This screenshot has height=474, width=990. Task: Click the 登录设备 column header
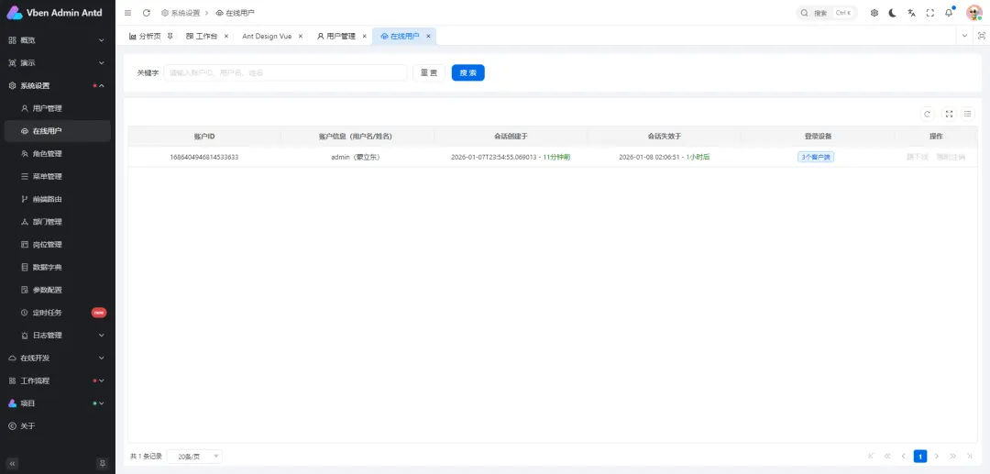click(818, 136)
